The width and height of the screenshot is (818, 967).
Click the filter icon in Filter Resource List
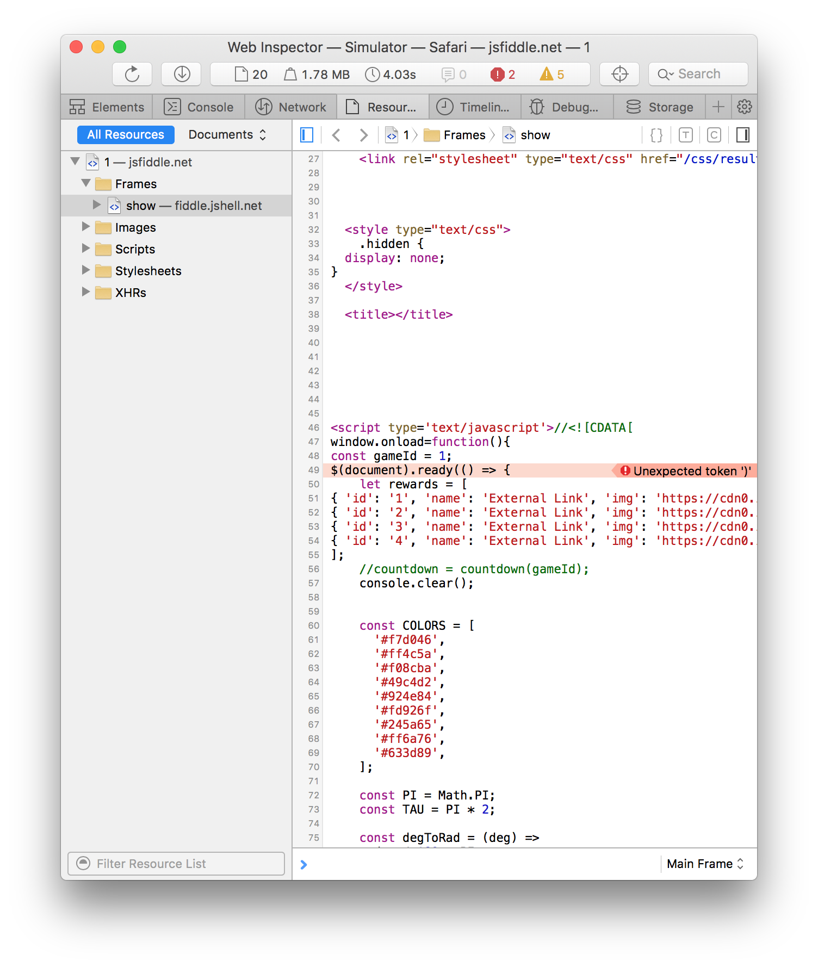coord(83,863)
